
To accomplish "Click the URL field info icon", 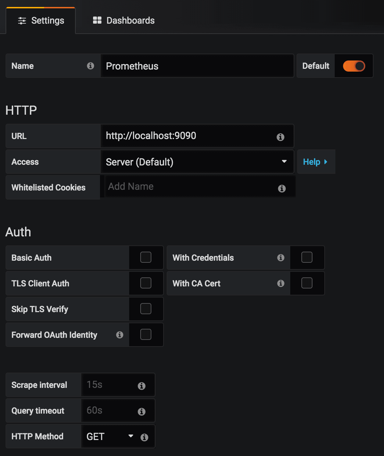I will pyautogui.click(x=281, y=137).
